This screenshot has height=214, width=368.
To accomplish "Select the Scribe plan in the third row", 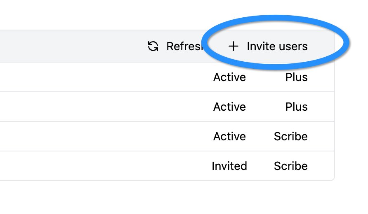I will 290,137.
